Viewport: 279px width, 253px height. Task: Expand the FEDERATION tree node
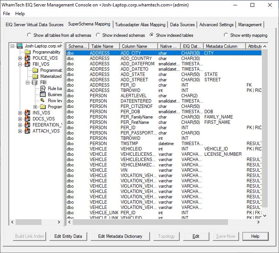pos(20,125)
